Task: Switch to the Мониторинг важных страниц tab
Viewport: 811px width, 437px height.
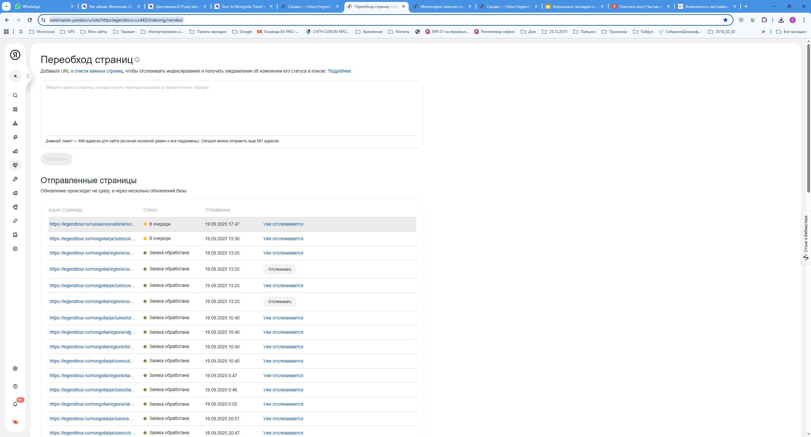Action: point(442,6)
